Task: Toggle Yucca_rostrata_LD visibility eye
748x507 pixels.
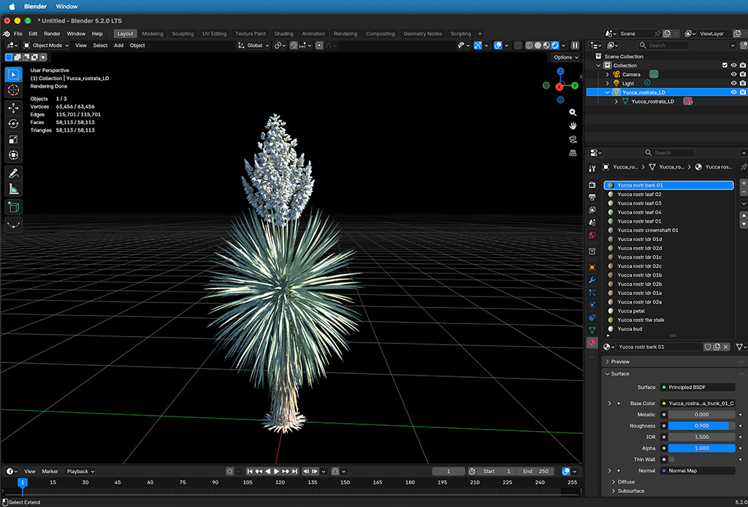Action: (x=733, y=92)
